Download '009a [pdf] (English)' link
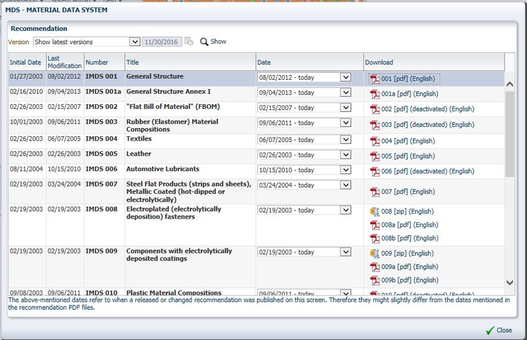The width and height of the screenshot is (527, 340). 410,267
